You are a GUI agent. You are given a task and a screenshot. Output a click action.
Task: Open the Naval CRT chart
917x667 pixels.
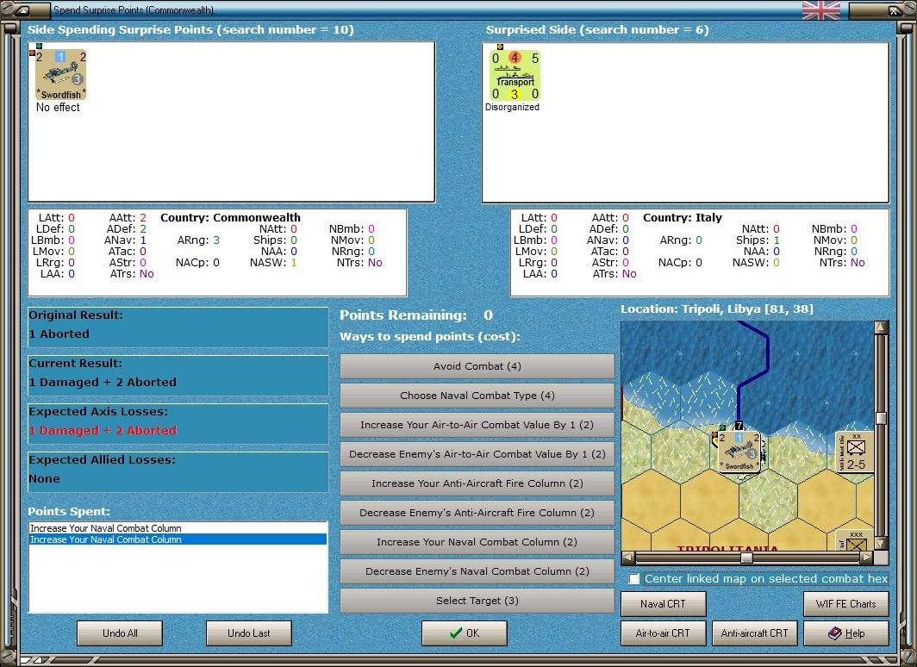664,604
